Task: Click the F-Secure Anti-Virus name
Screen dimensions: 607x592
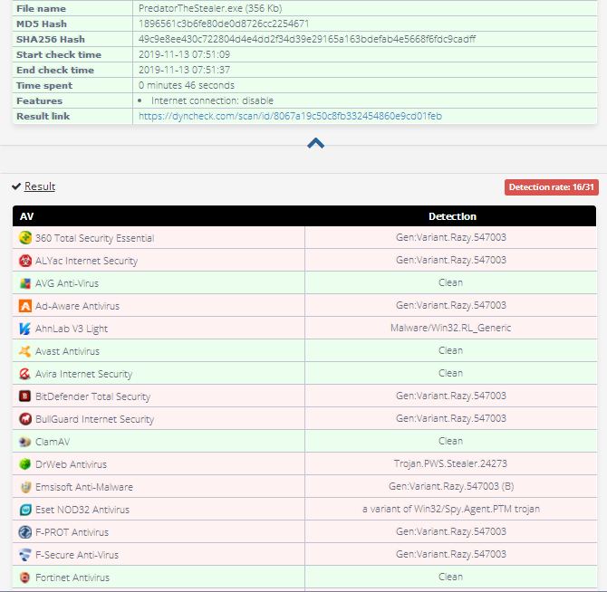Action: 77,555
